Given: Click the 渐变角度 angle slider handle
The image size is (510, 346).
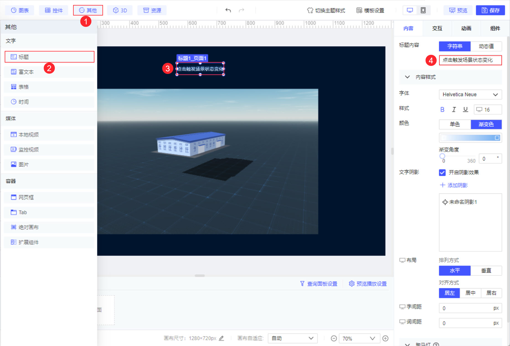Looking at the screenshot, I should 442,156.
